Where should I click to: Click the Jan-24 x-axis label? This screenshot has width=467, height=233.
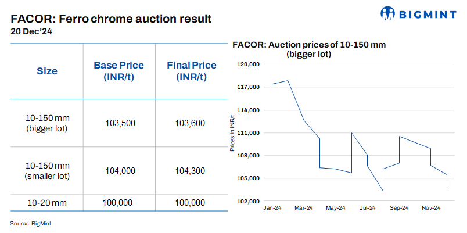tap(272, 208)
